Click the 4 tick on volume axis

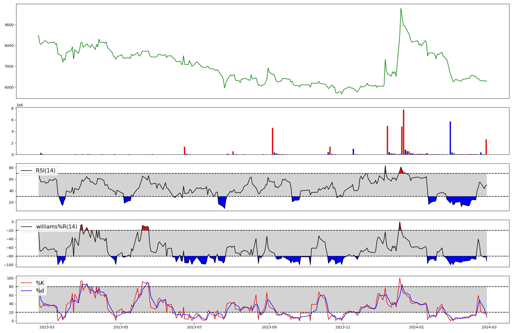click(x=12, y=131)
